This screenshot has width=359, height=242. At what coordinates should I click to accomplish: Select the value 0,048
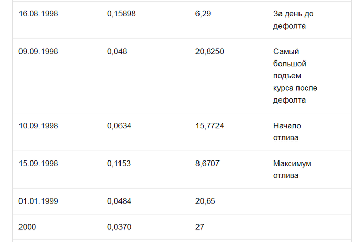pyautogui.click(x=117, y=51)
